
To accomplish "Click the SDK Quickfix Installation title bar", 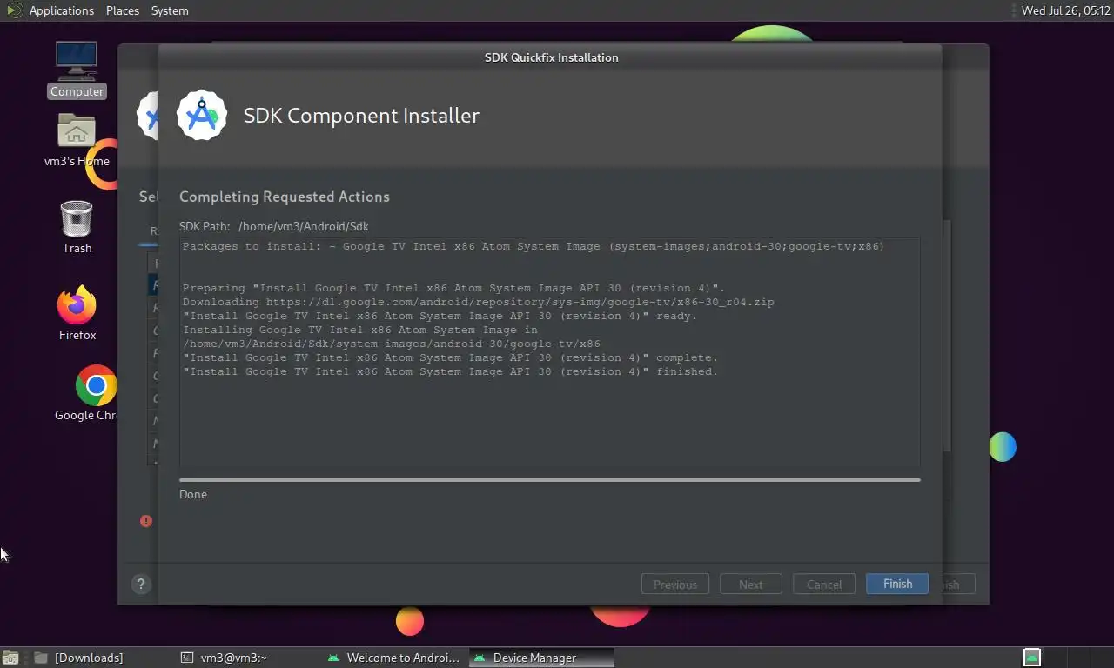I will (551, 57).
